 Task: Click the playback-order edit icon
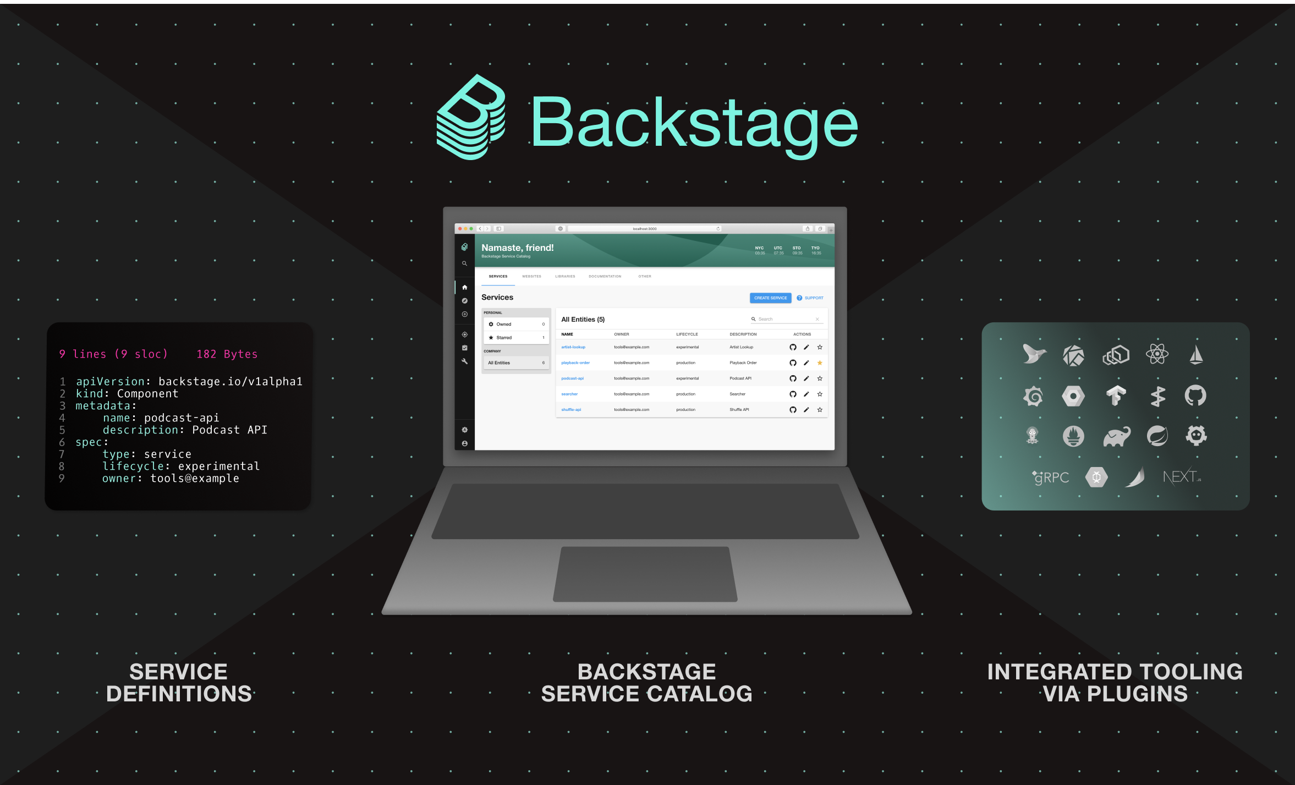coord(804,363)
